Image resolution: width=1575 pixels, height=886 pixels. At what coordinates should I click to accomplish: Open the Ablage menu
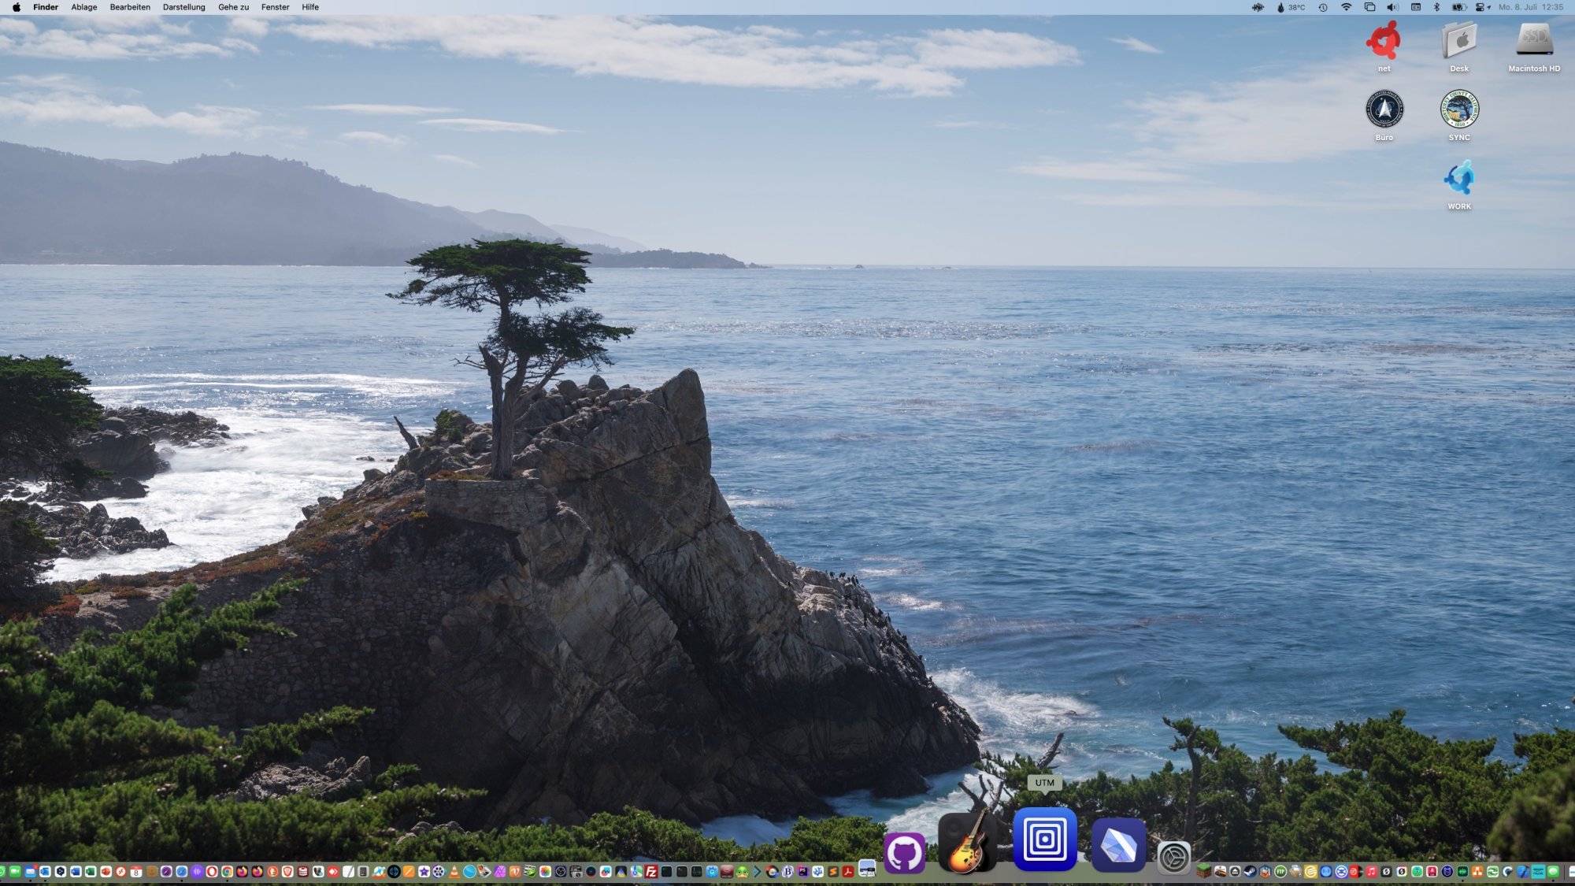click(83, 7)
